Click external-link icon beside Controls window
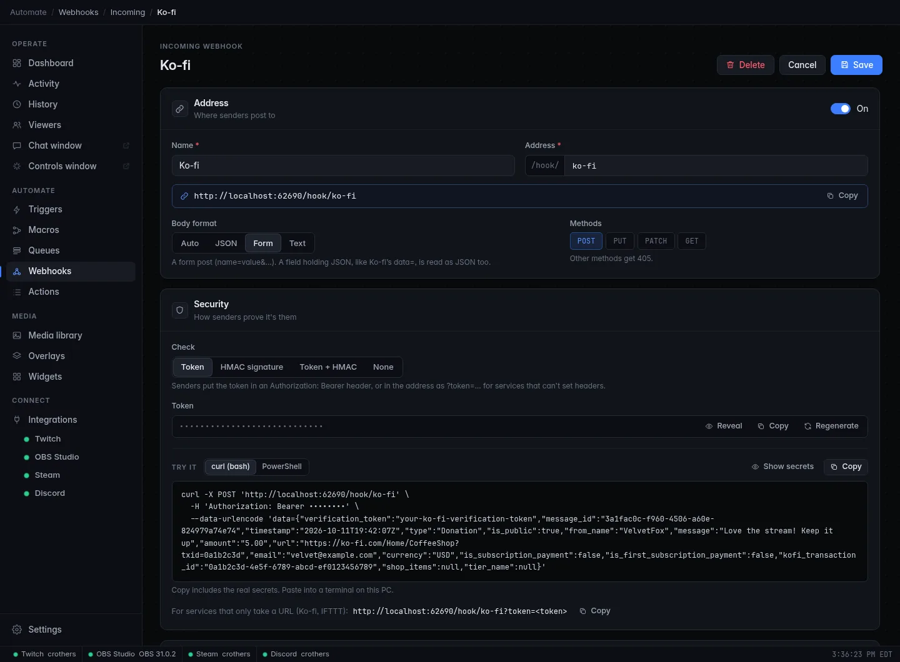Screen dimensions: 900x662 click(126, 166)
